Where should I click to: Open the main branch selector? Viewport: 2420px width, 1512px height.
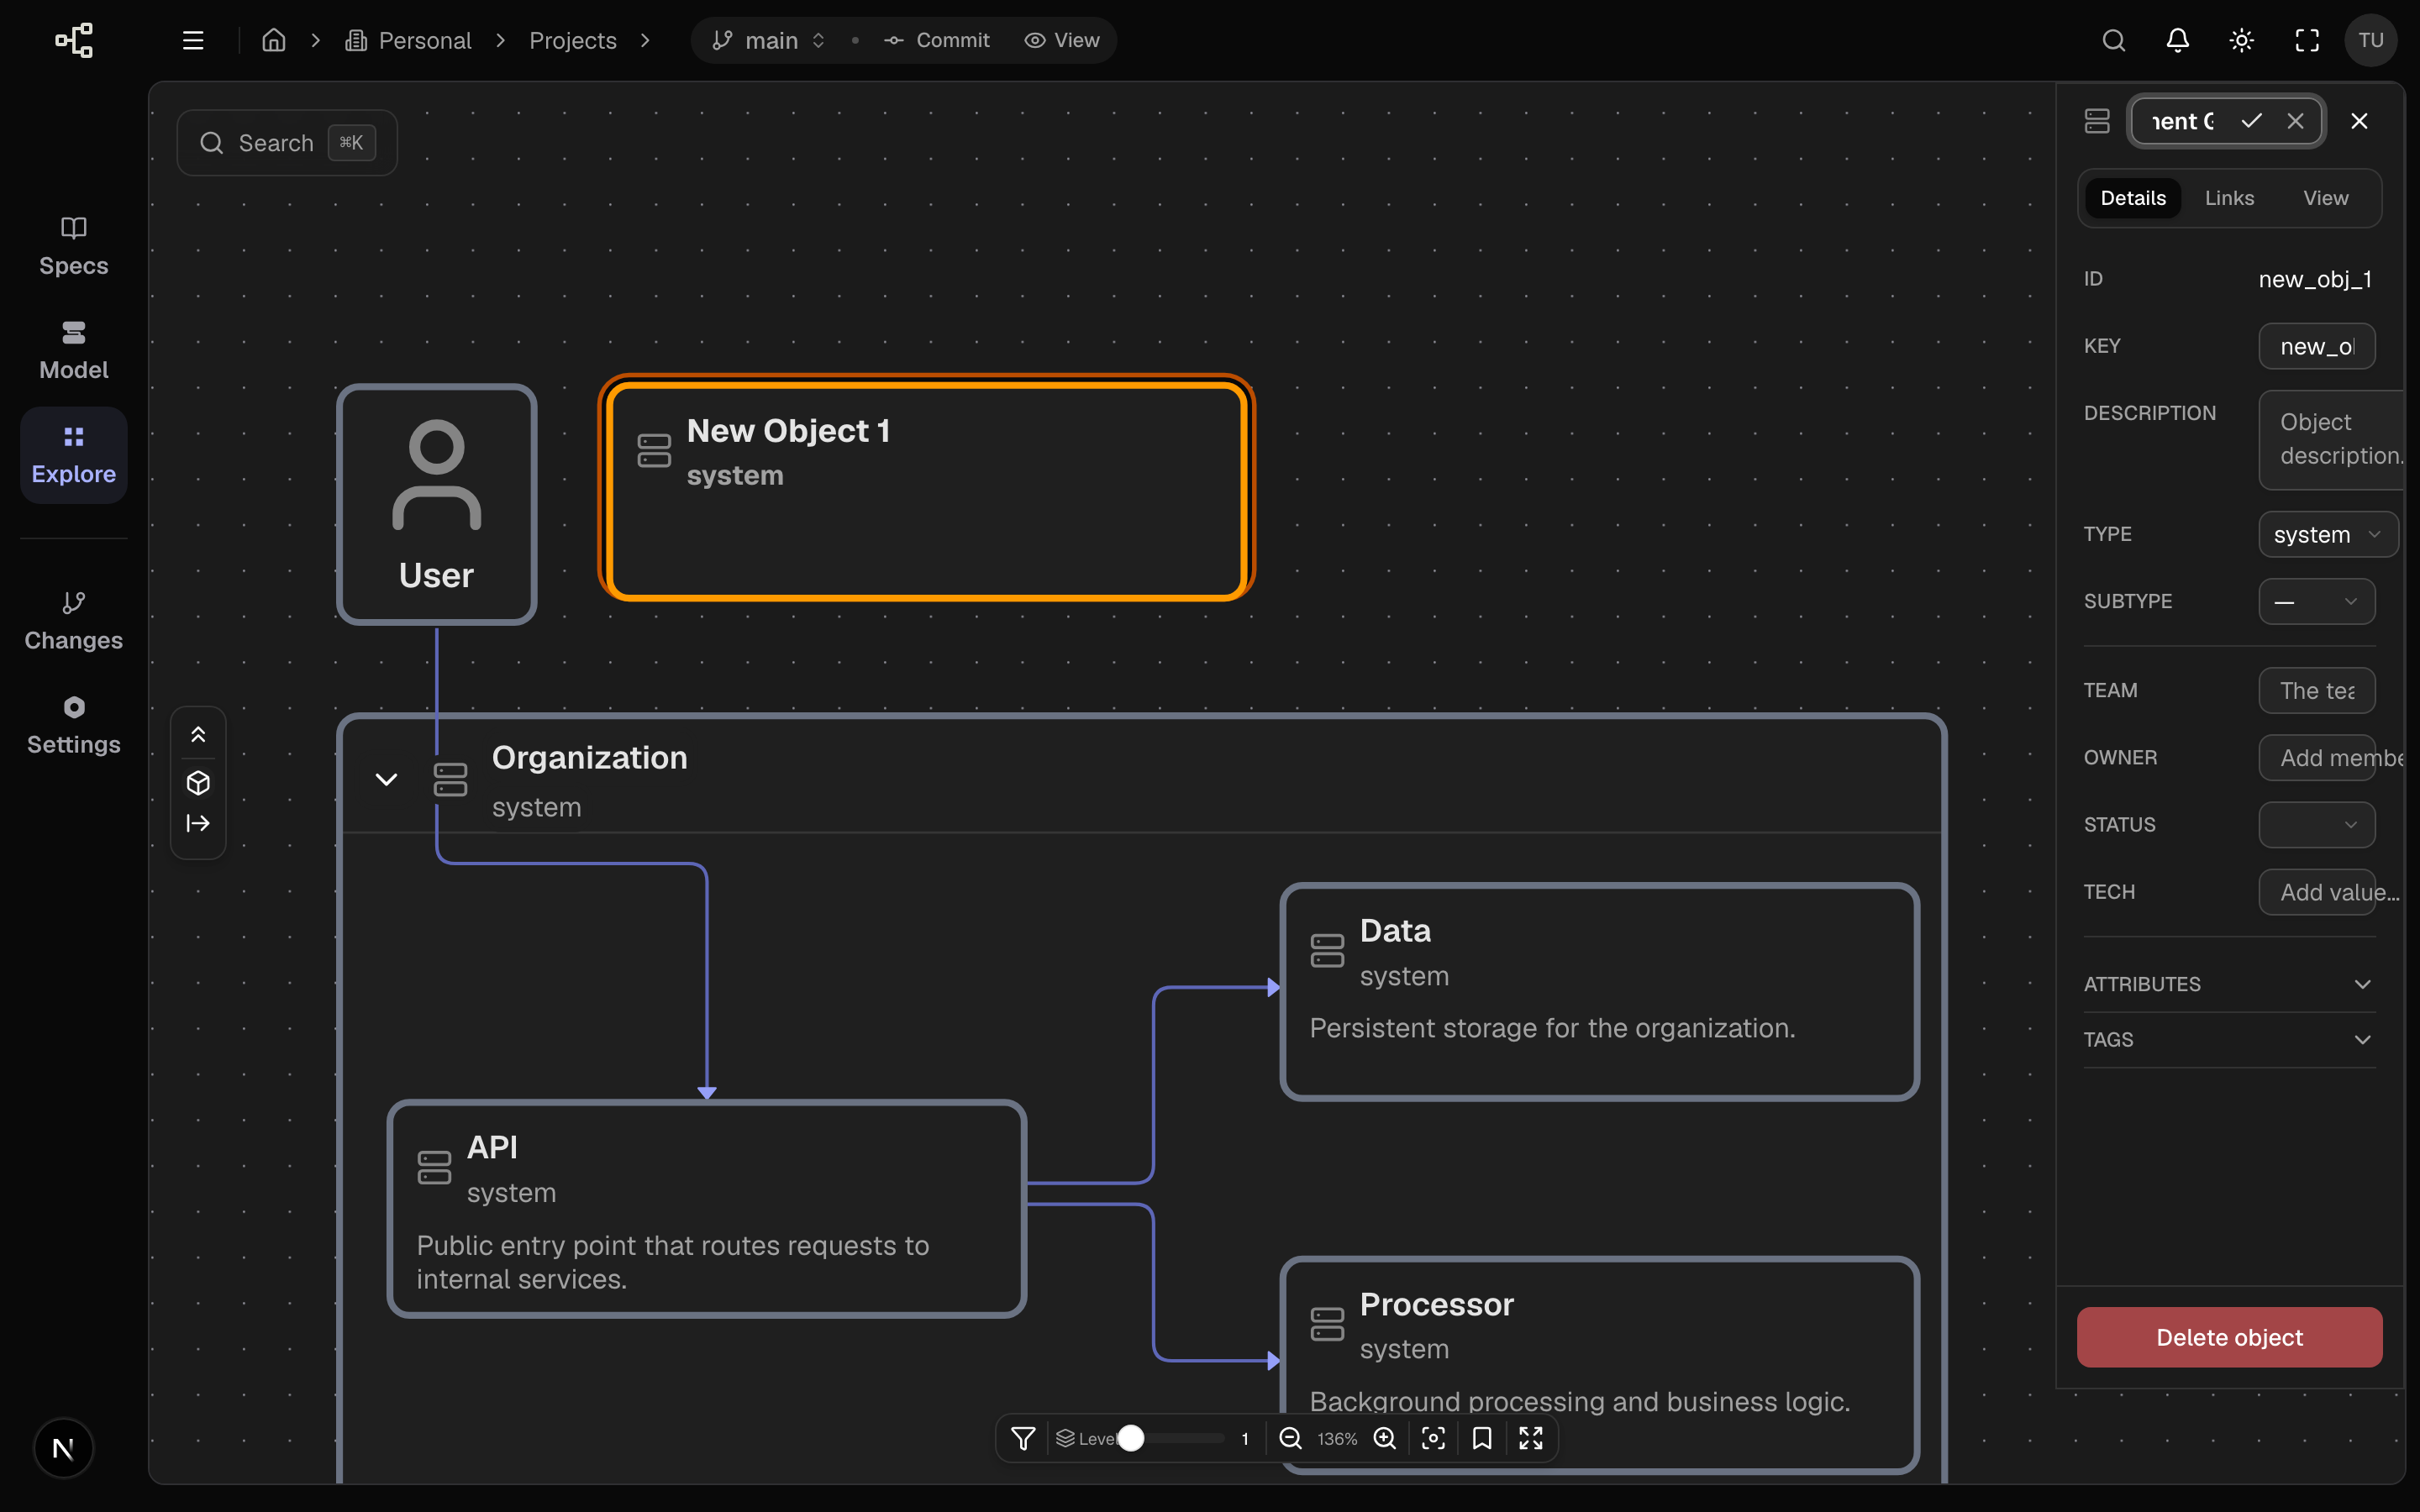(768, 40)
